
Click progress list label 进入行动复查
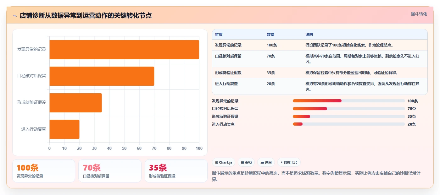click(223, 124)
